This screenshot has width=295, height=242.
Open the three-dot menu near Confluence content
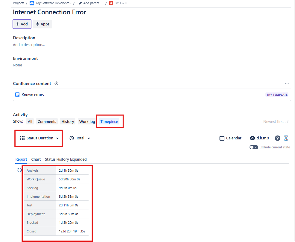[x=287, y=83]
